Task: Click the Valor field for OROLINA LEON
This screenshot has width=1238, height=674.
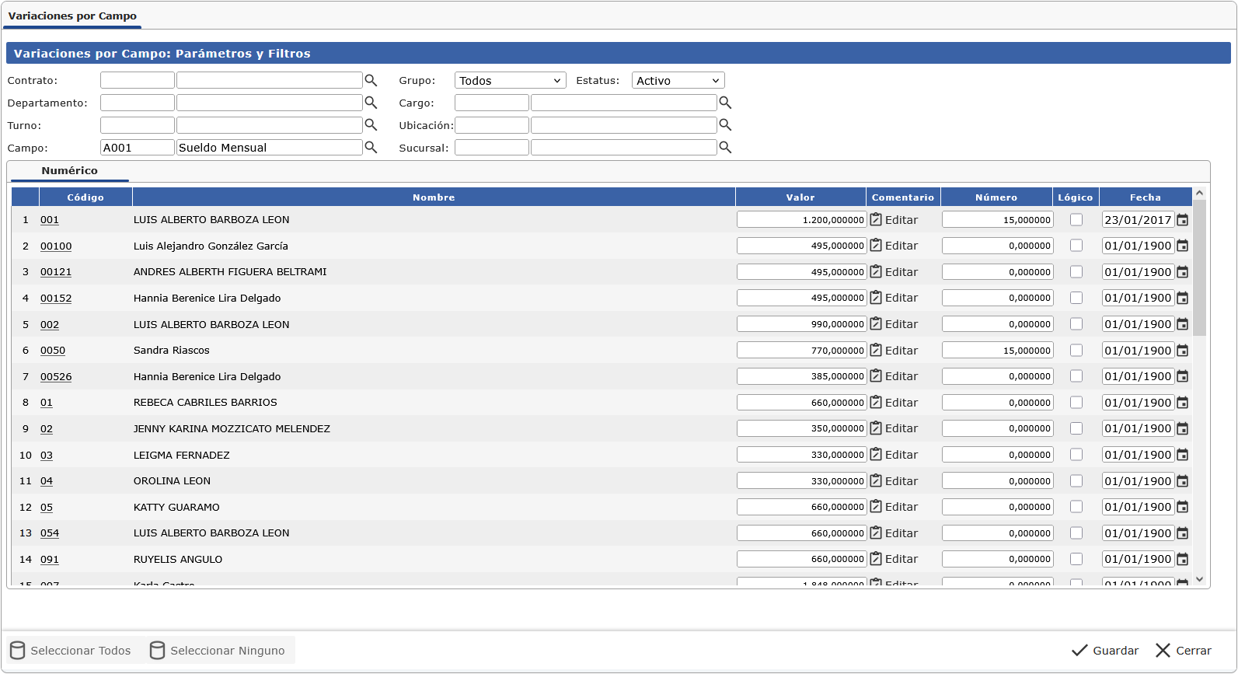Action: click(801, 481)
